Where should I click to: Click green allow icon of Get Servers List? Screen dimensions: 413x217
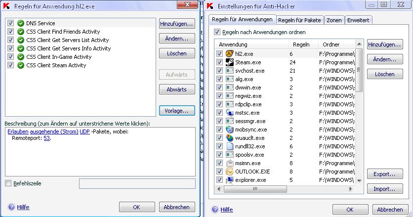tap(21, 40)
